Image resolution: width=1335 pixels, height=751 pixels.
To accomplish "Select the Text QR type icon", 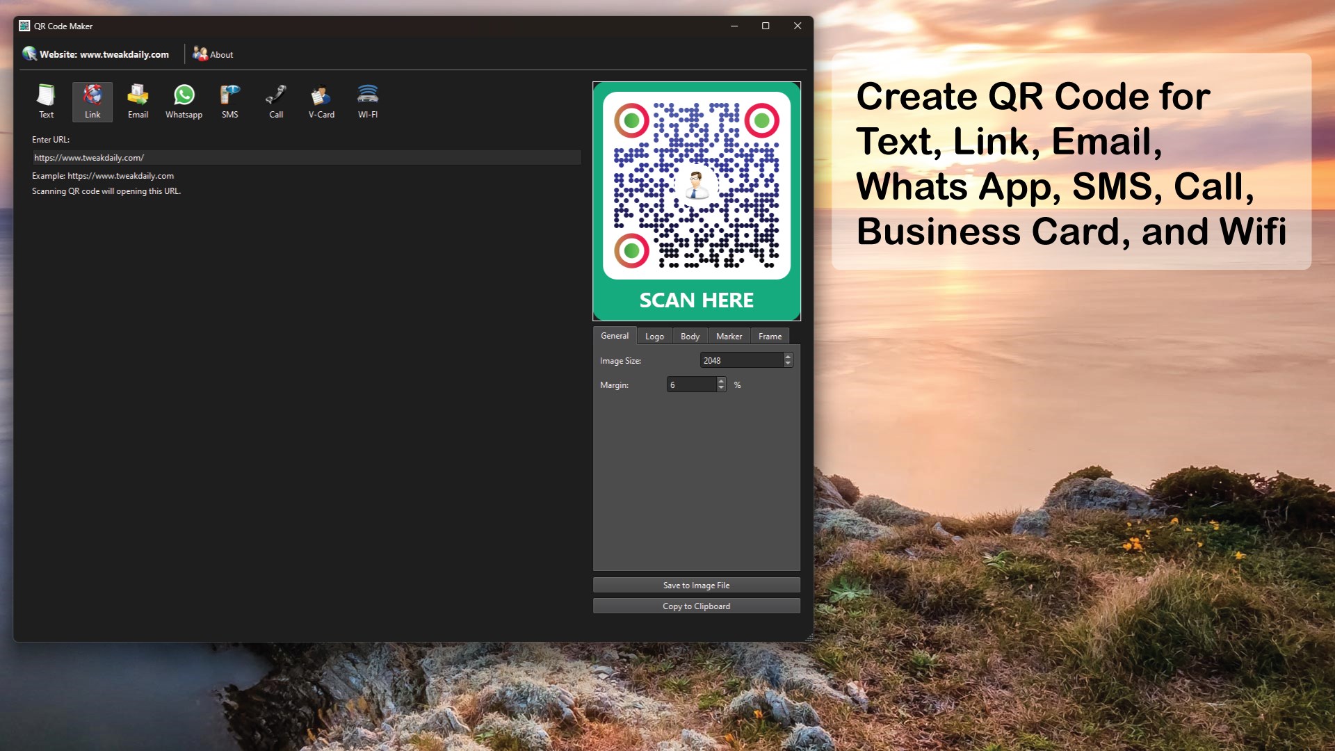I will click(x=46, y=102).
